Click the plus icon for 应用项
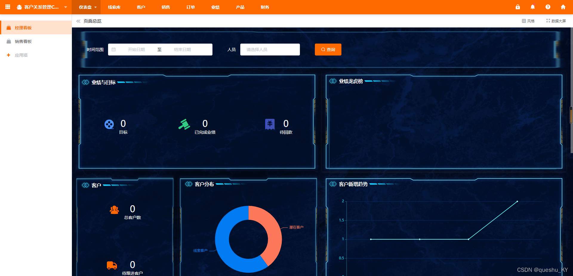Screen dimensions: 573x276 pyautogui.click(x=9, y=55)
